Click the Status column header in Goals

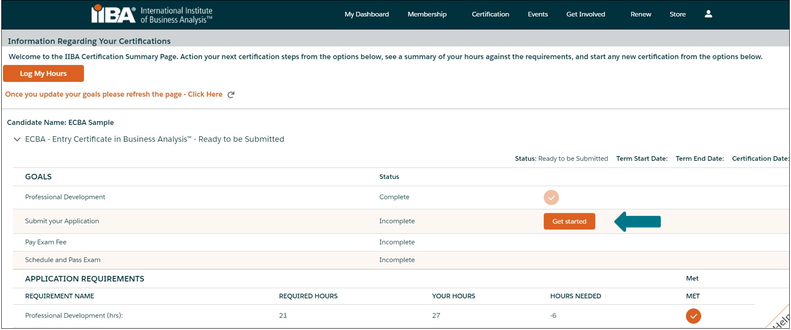pyautogui.click(x=389, y=177)
